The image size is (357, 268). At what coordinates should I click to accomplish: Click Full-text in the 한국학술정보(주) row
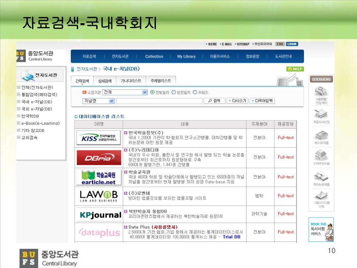click(286, 137)
